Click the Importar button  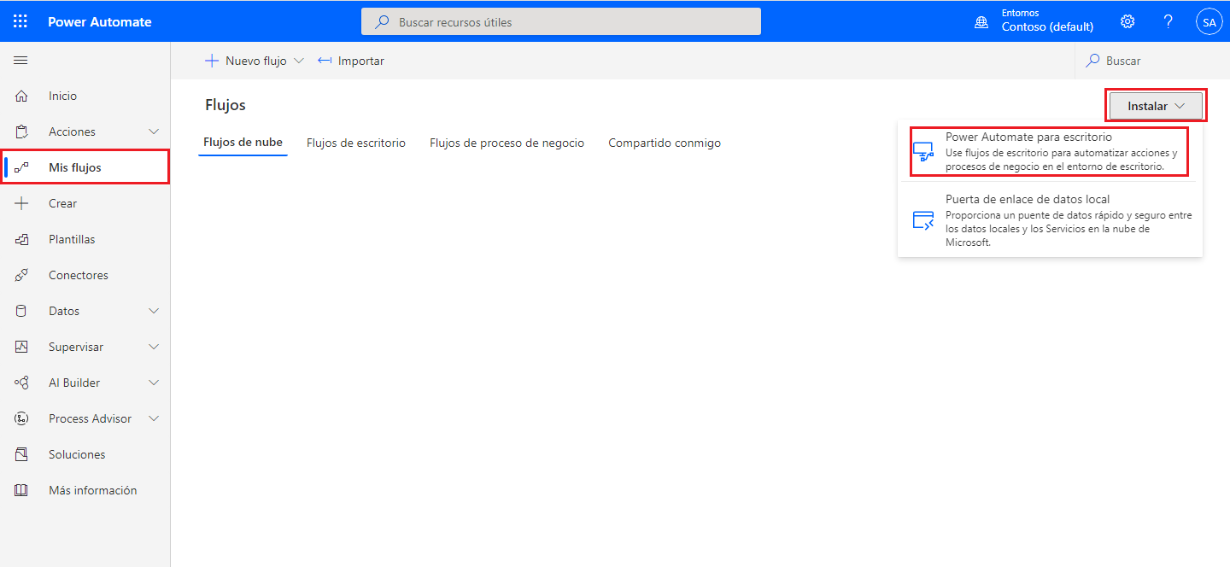350,60
